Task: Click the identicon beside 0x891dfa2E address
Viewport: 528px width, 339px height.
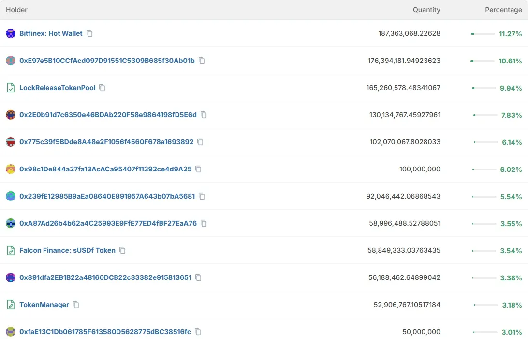Action: [x=11, y=277]
